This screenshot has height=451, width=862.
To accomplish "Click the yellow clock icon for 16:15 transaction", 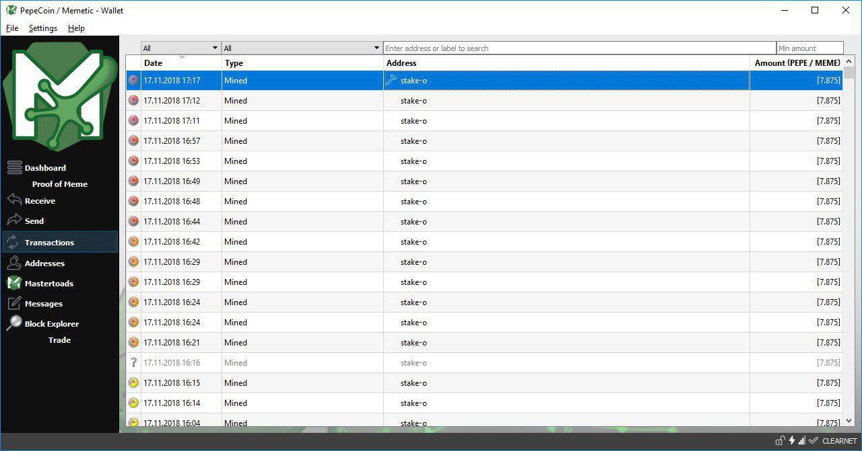I will click(133, 382).
